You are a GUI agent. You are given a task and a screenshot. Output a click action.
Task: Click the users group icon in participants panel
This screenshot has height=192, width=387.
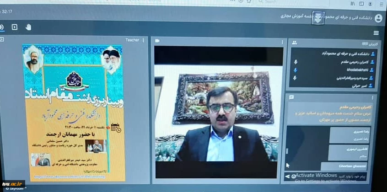295,43
